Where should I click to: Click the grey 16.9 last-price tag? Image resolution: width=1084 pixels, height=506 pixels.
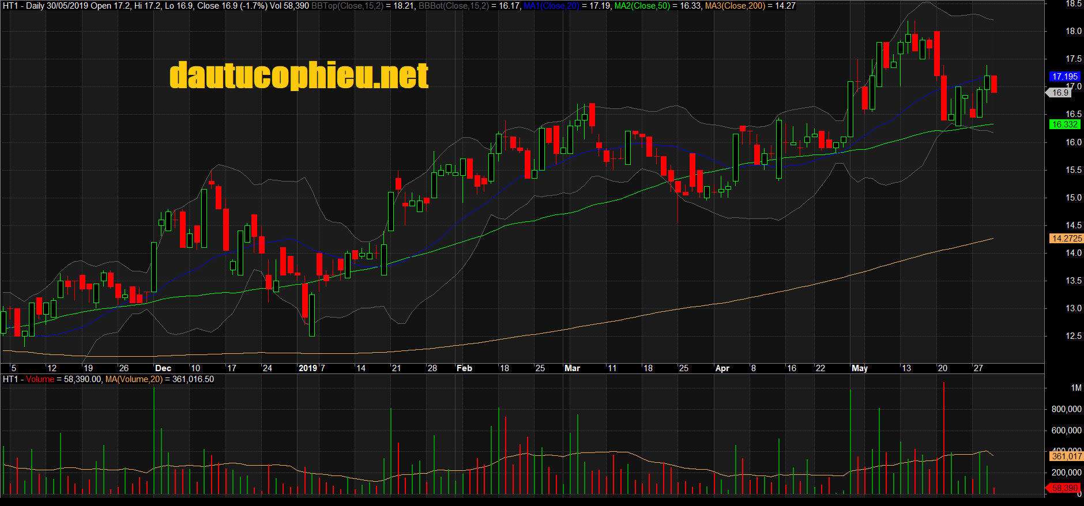point(1060,93)
